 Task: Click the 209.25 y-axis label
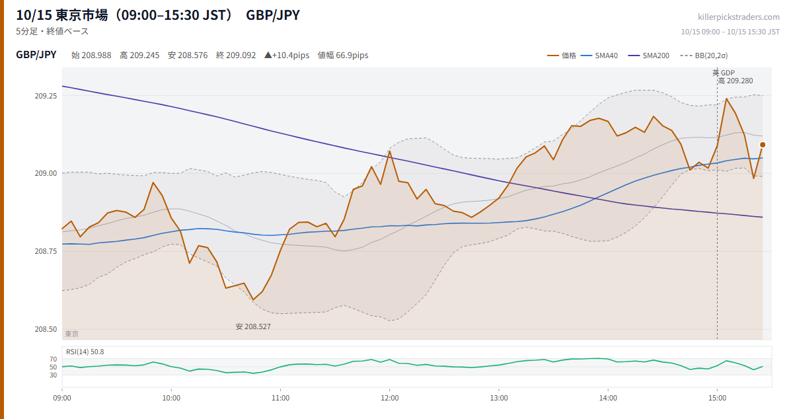tap(46, 96)
